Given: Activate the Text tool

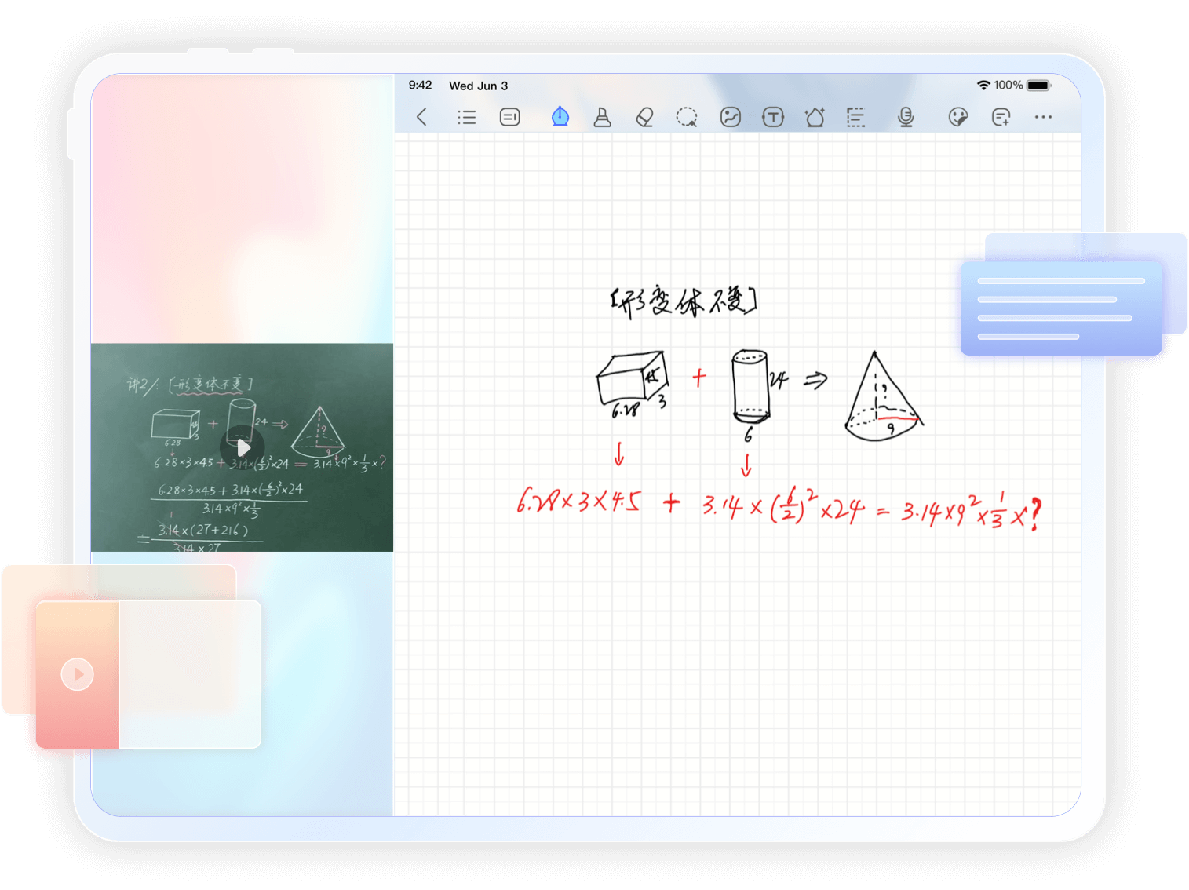Looking at the screenshot, I should (773, 117).
